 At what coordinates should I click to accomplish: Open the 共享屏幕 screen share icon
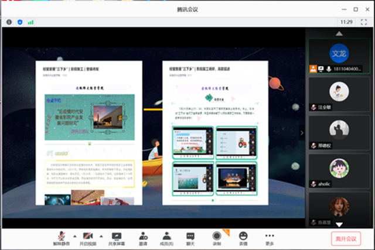tap(116, 235)
